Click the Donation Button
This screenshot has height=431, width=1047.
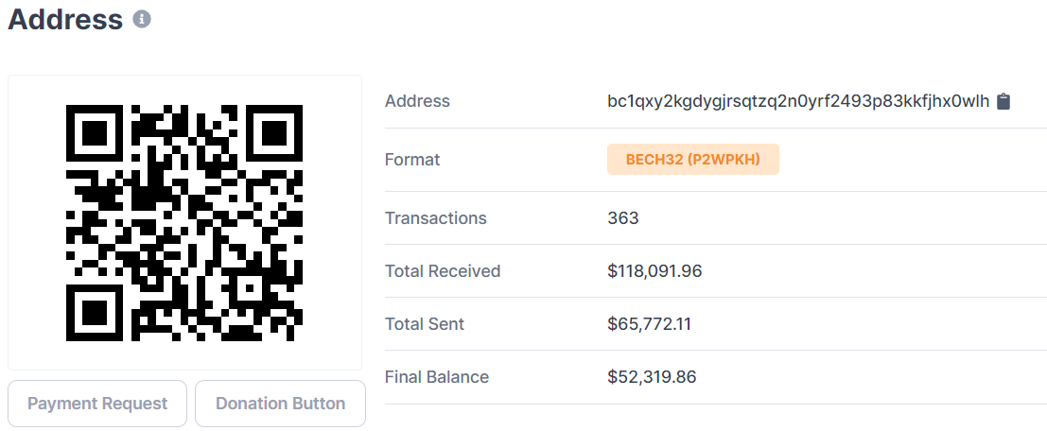coord(280,404)
